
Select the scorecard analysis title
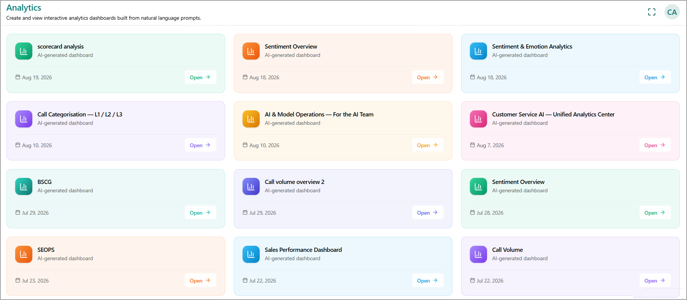(x=60, y=47)
